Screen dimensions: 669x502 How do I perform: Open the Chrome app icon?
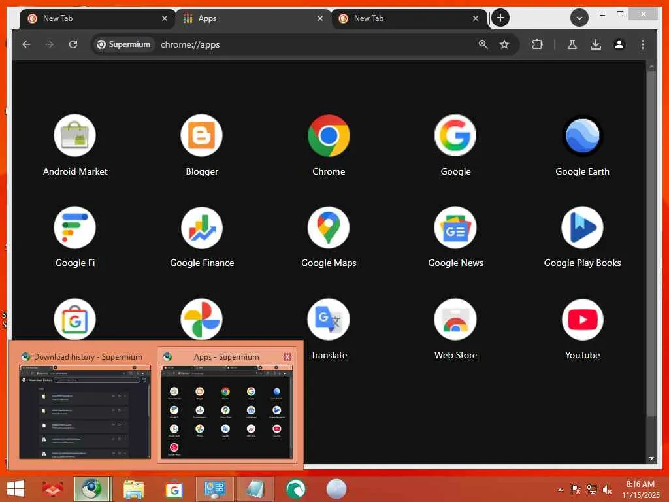(329, 135)
